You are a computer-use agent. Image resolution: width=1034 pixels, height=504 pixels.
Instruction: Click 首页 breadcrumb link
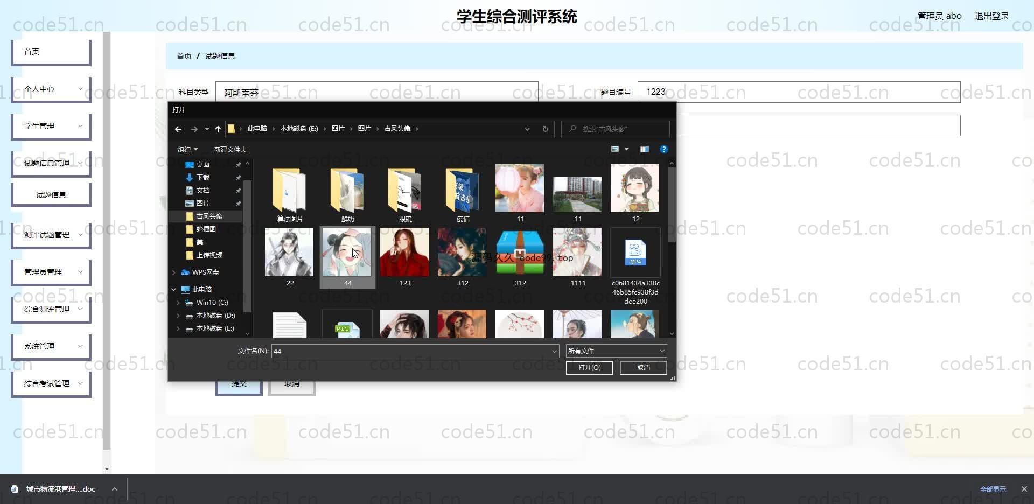(184, 56)
